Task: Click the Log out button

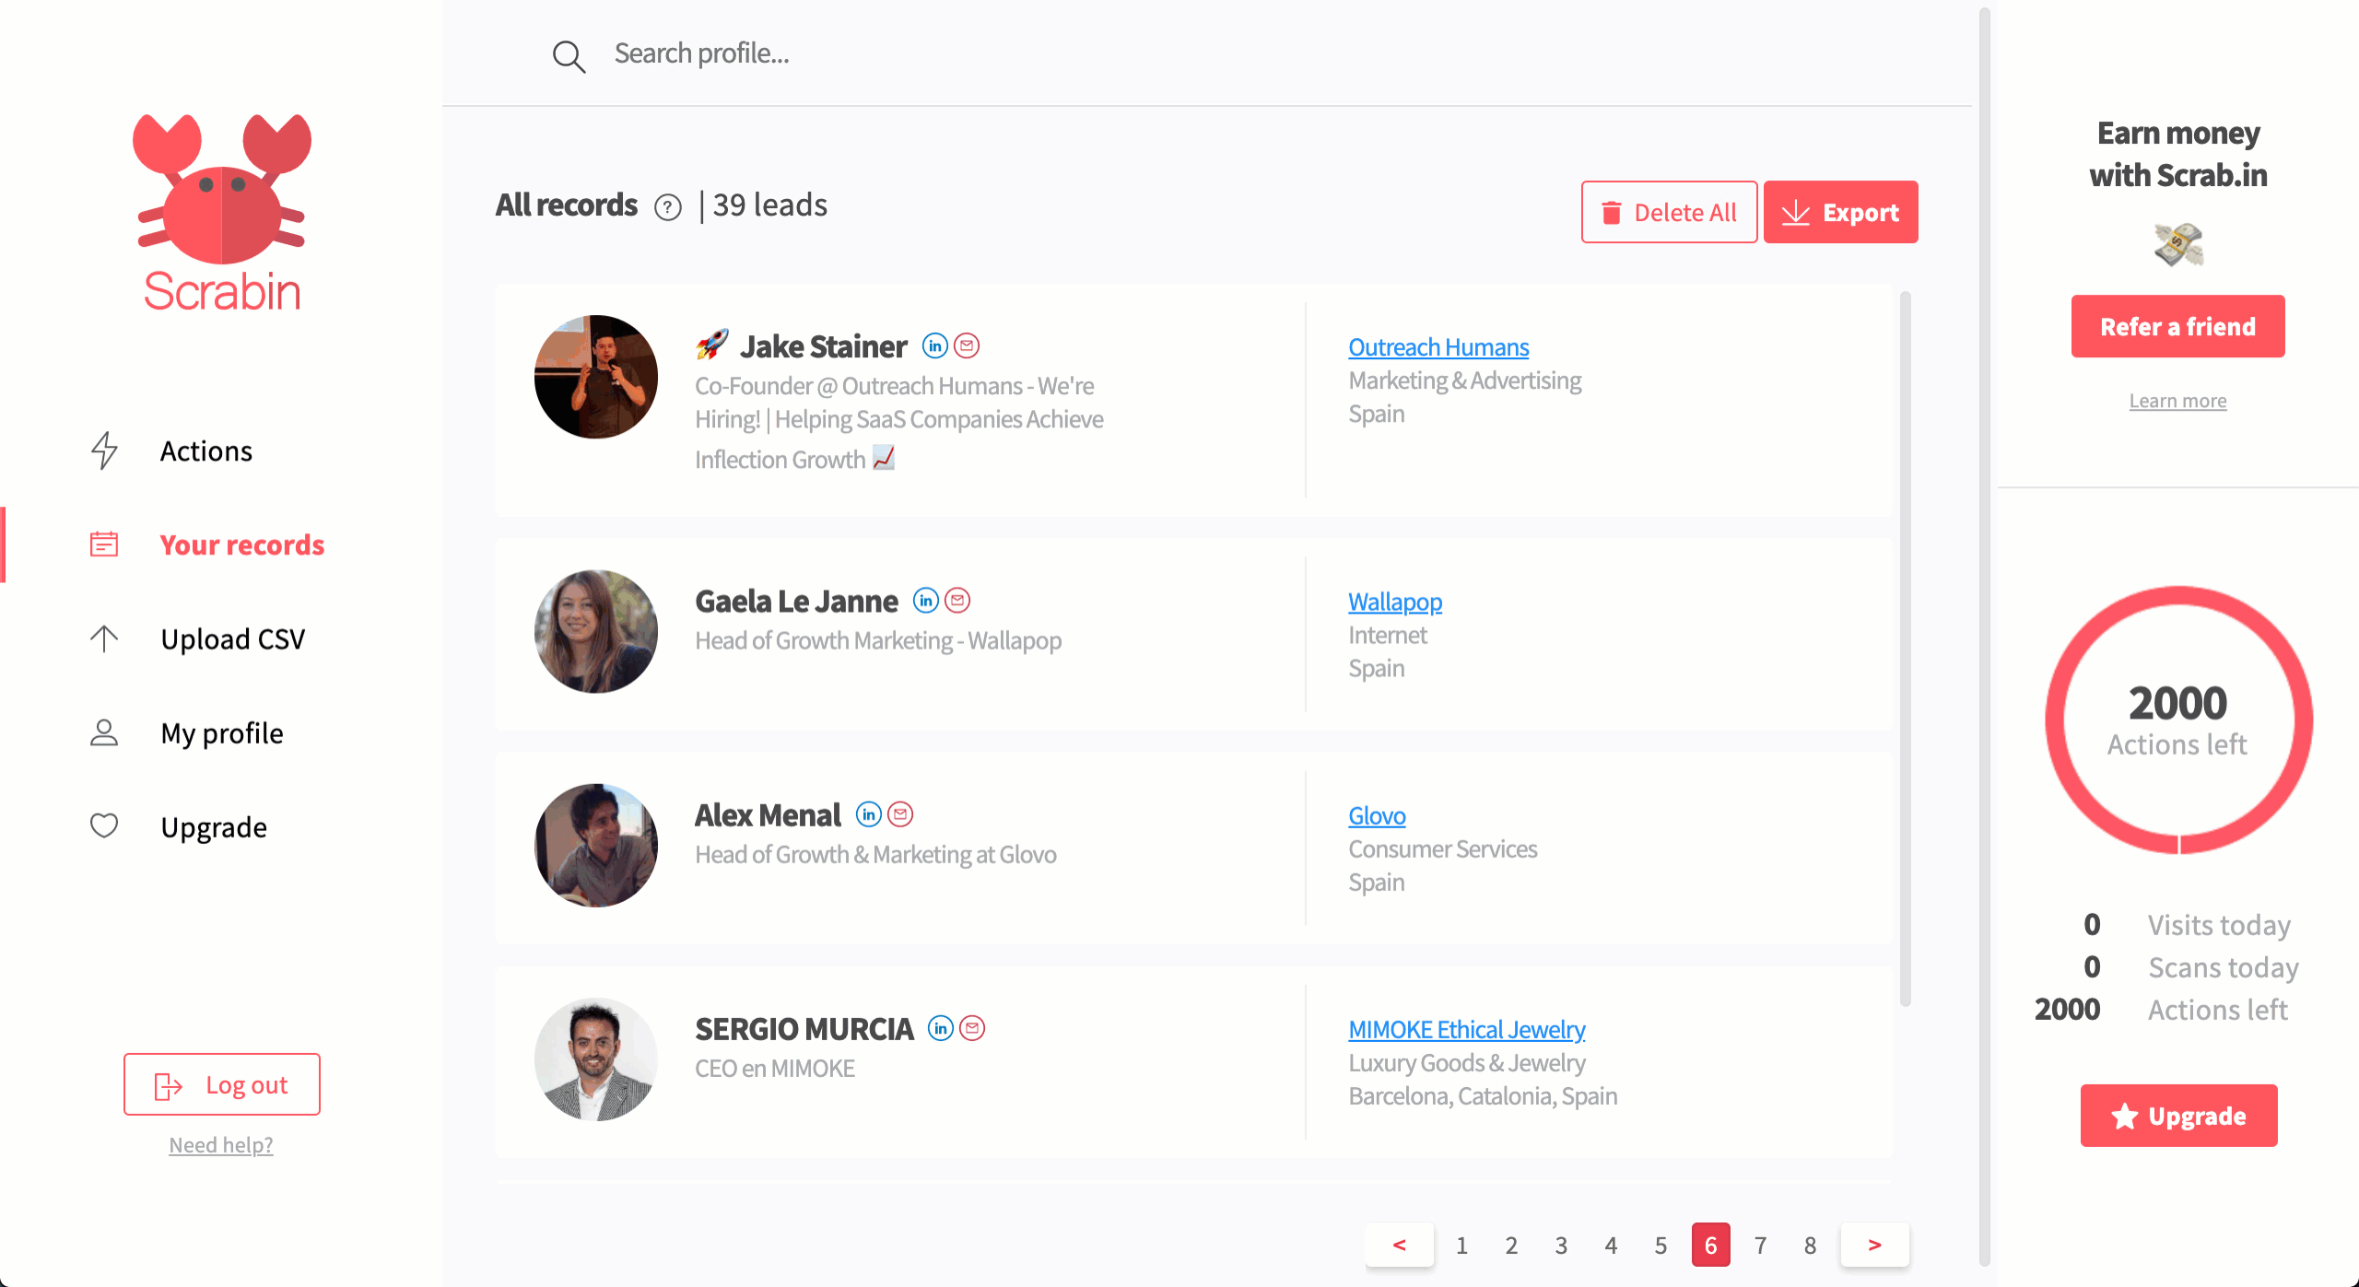Action: point(222,1084)
